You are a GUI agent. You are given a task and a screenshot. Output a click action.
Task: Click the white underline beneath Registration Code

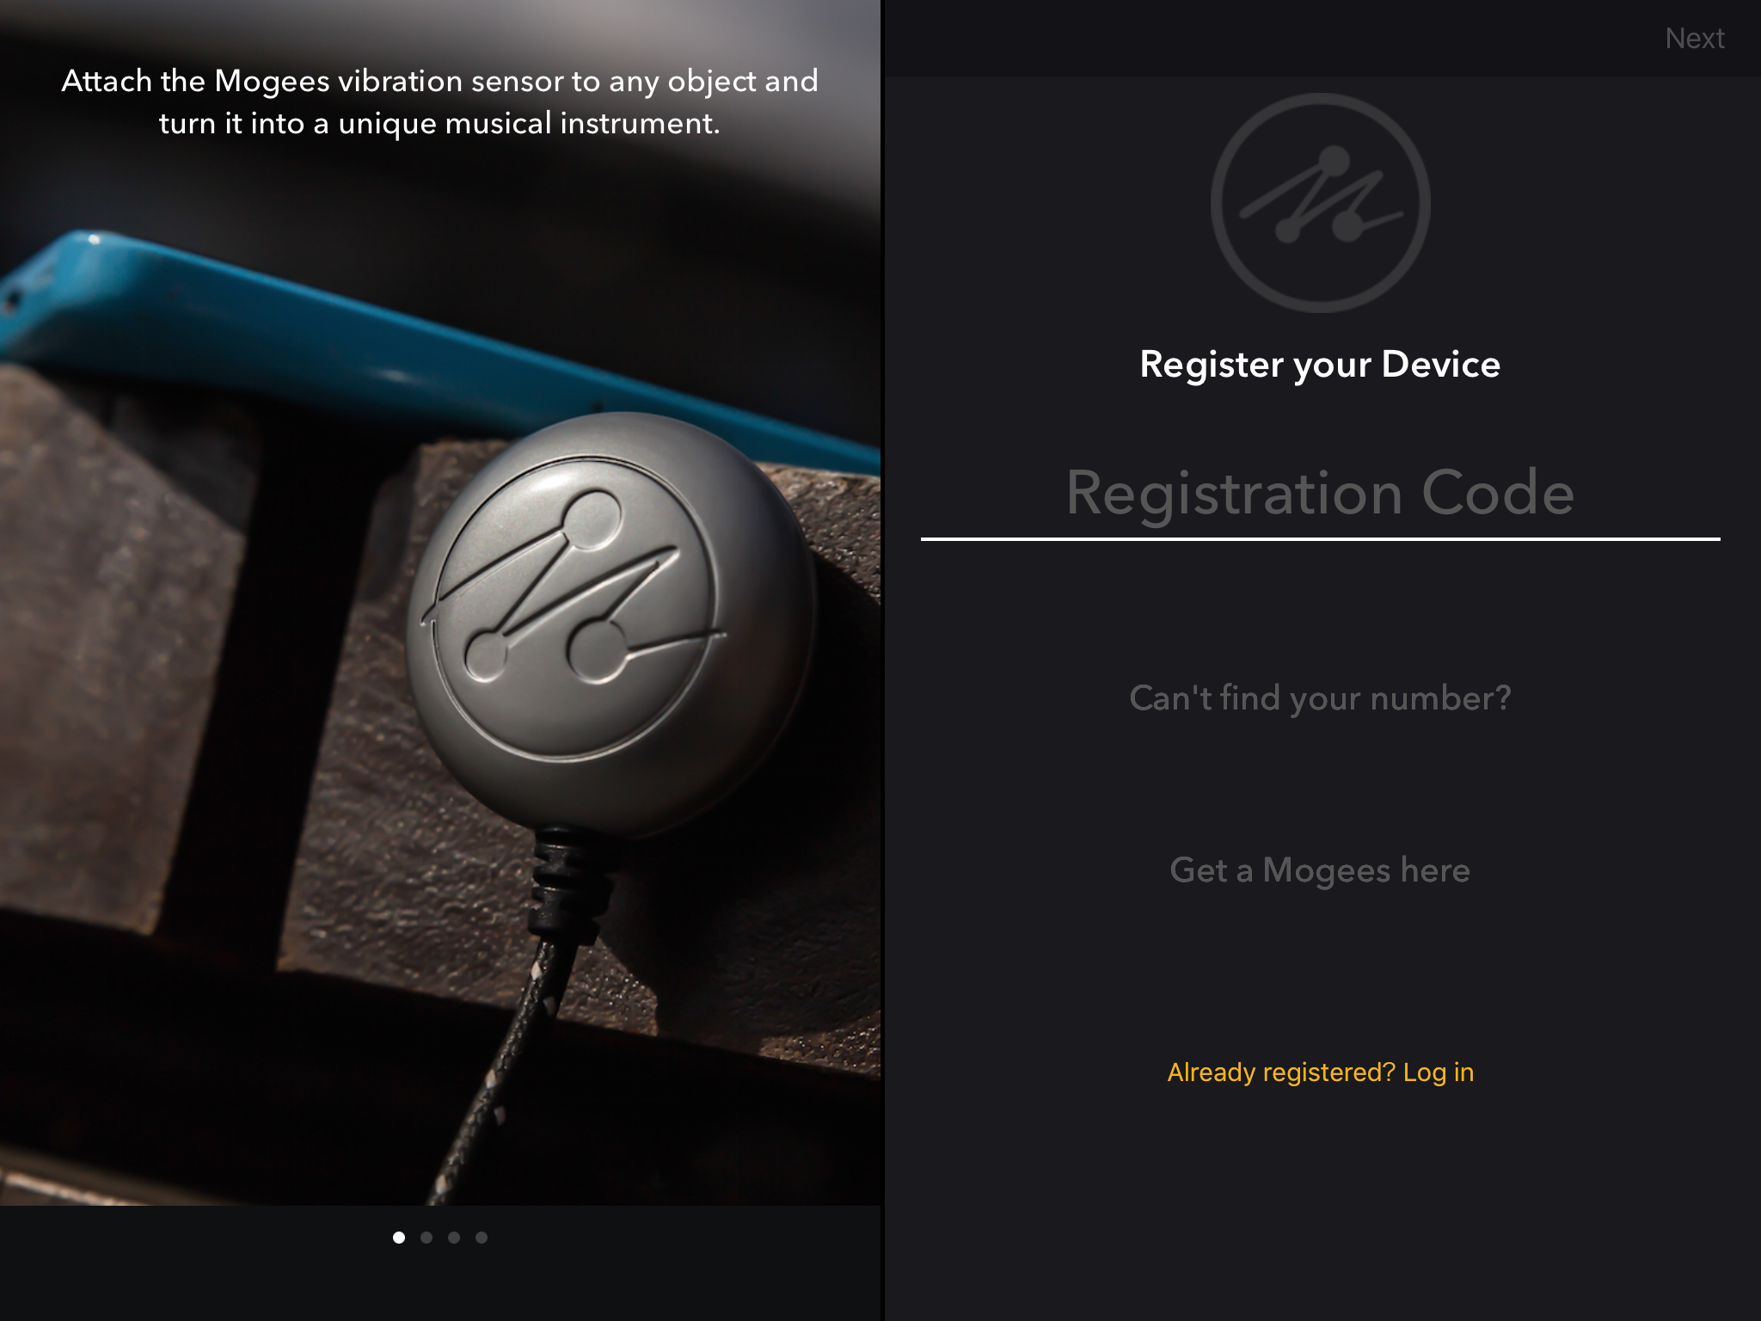1321,539
